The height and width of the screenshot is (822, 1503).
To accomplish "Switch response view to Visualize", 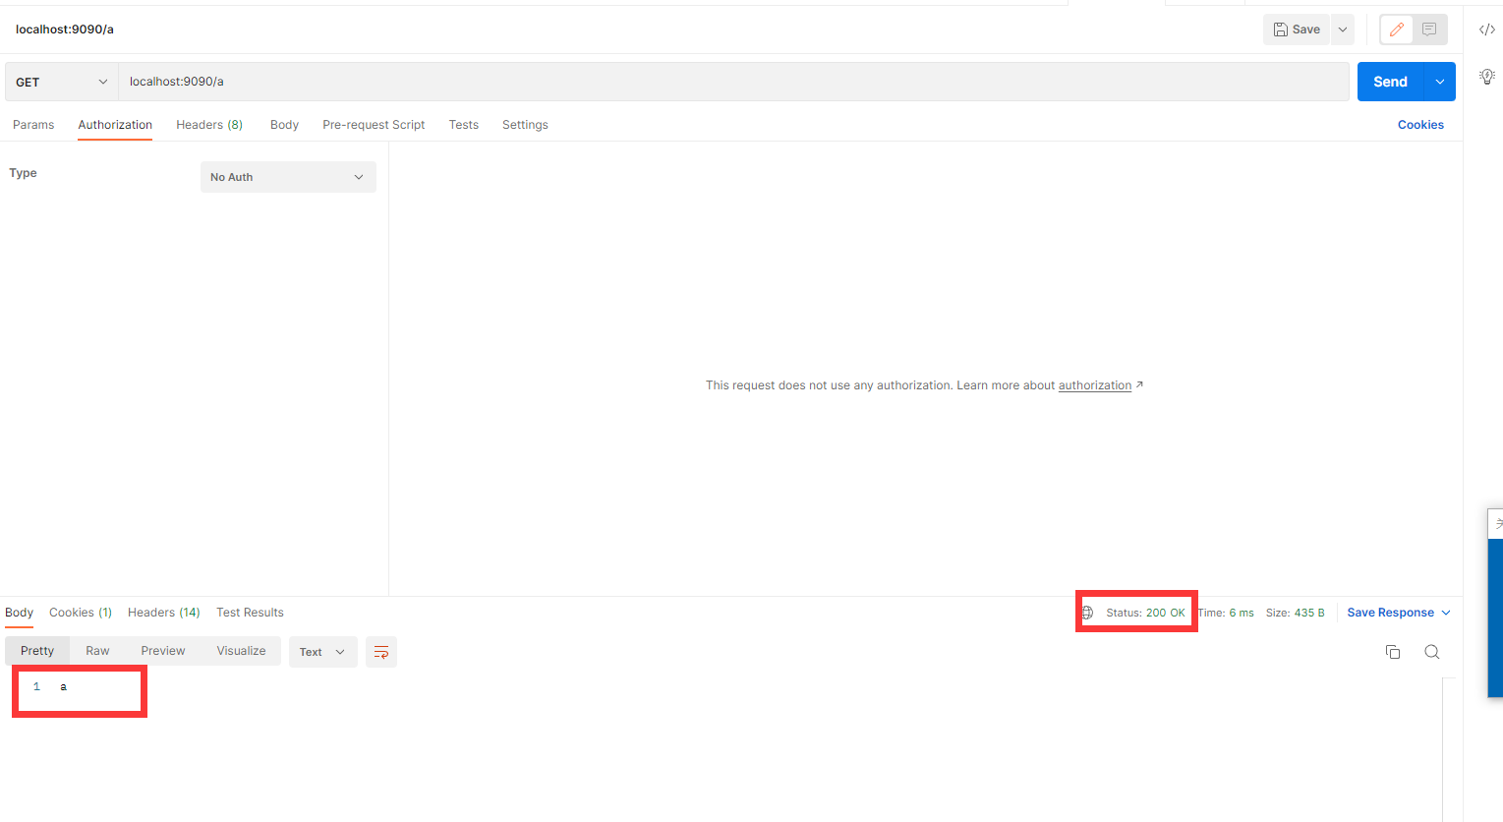I will pyautogui.click(x=242, y=651).
